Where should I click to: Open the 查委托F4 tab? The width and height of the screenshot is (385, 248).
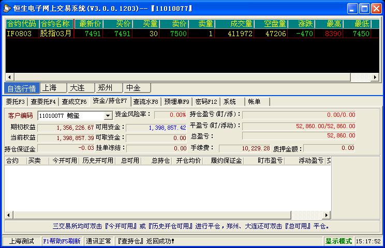(x=43, y=101)
